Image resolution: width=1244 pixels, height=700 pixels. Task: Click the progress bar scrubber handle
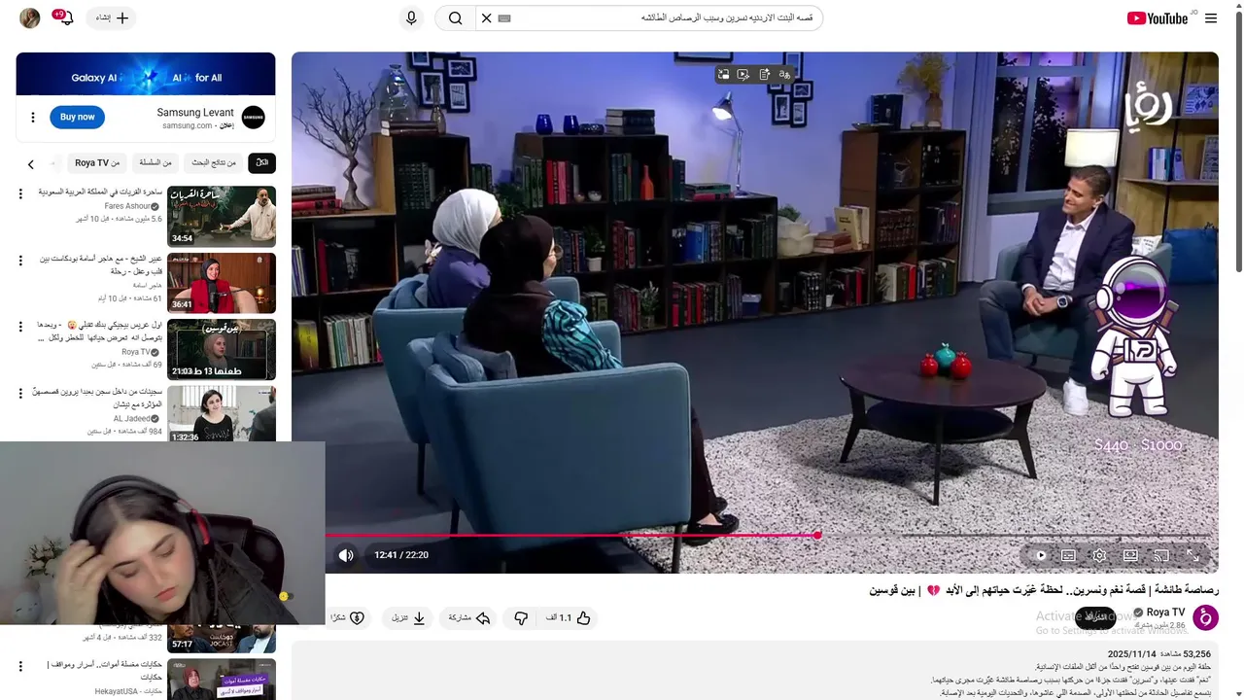point(817,535)
